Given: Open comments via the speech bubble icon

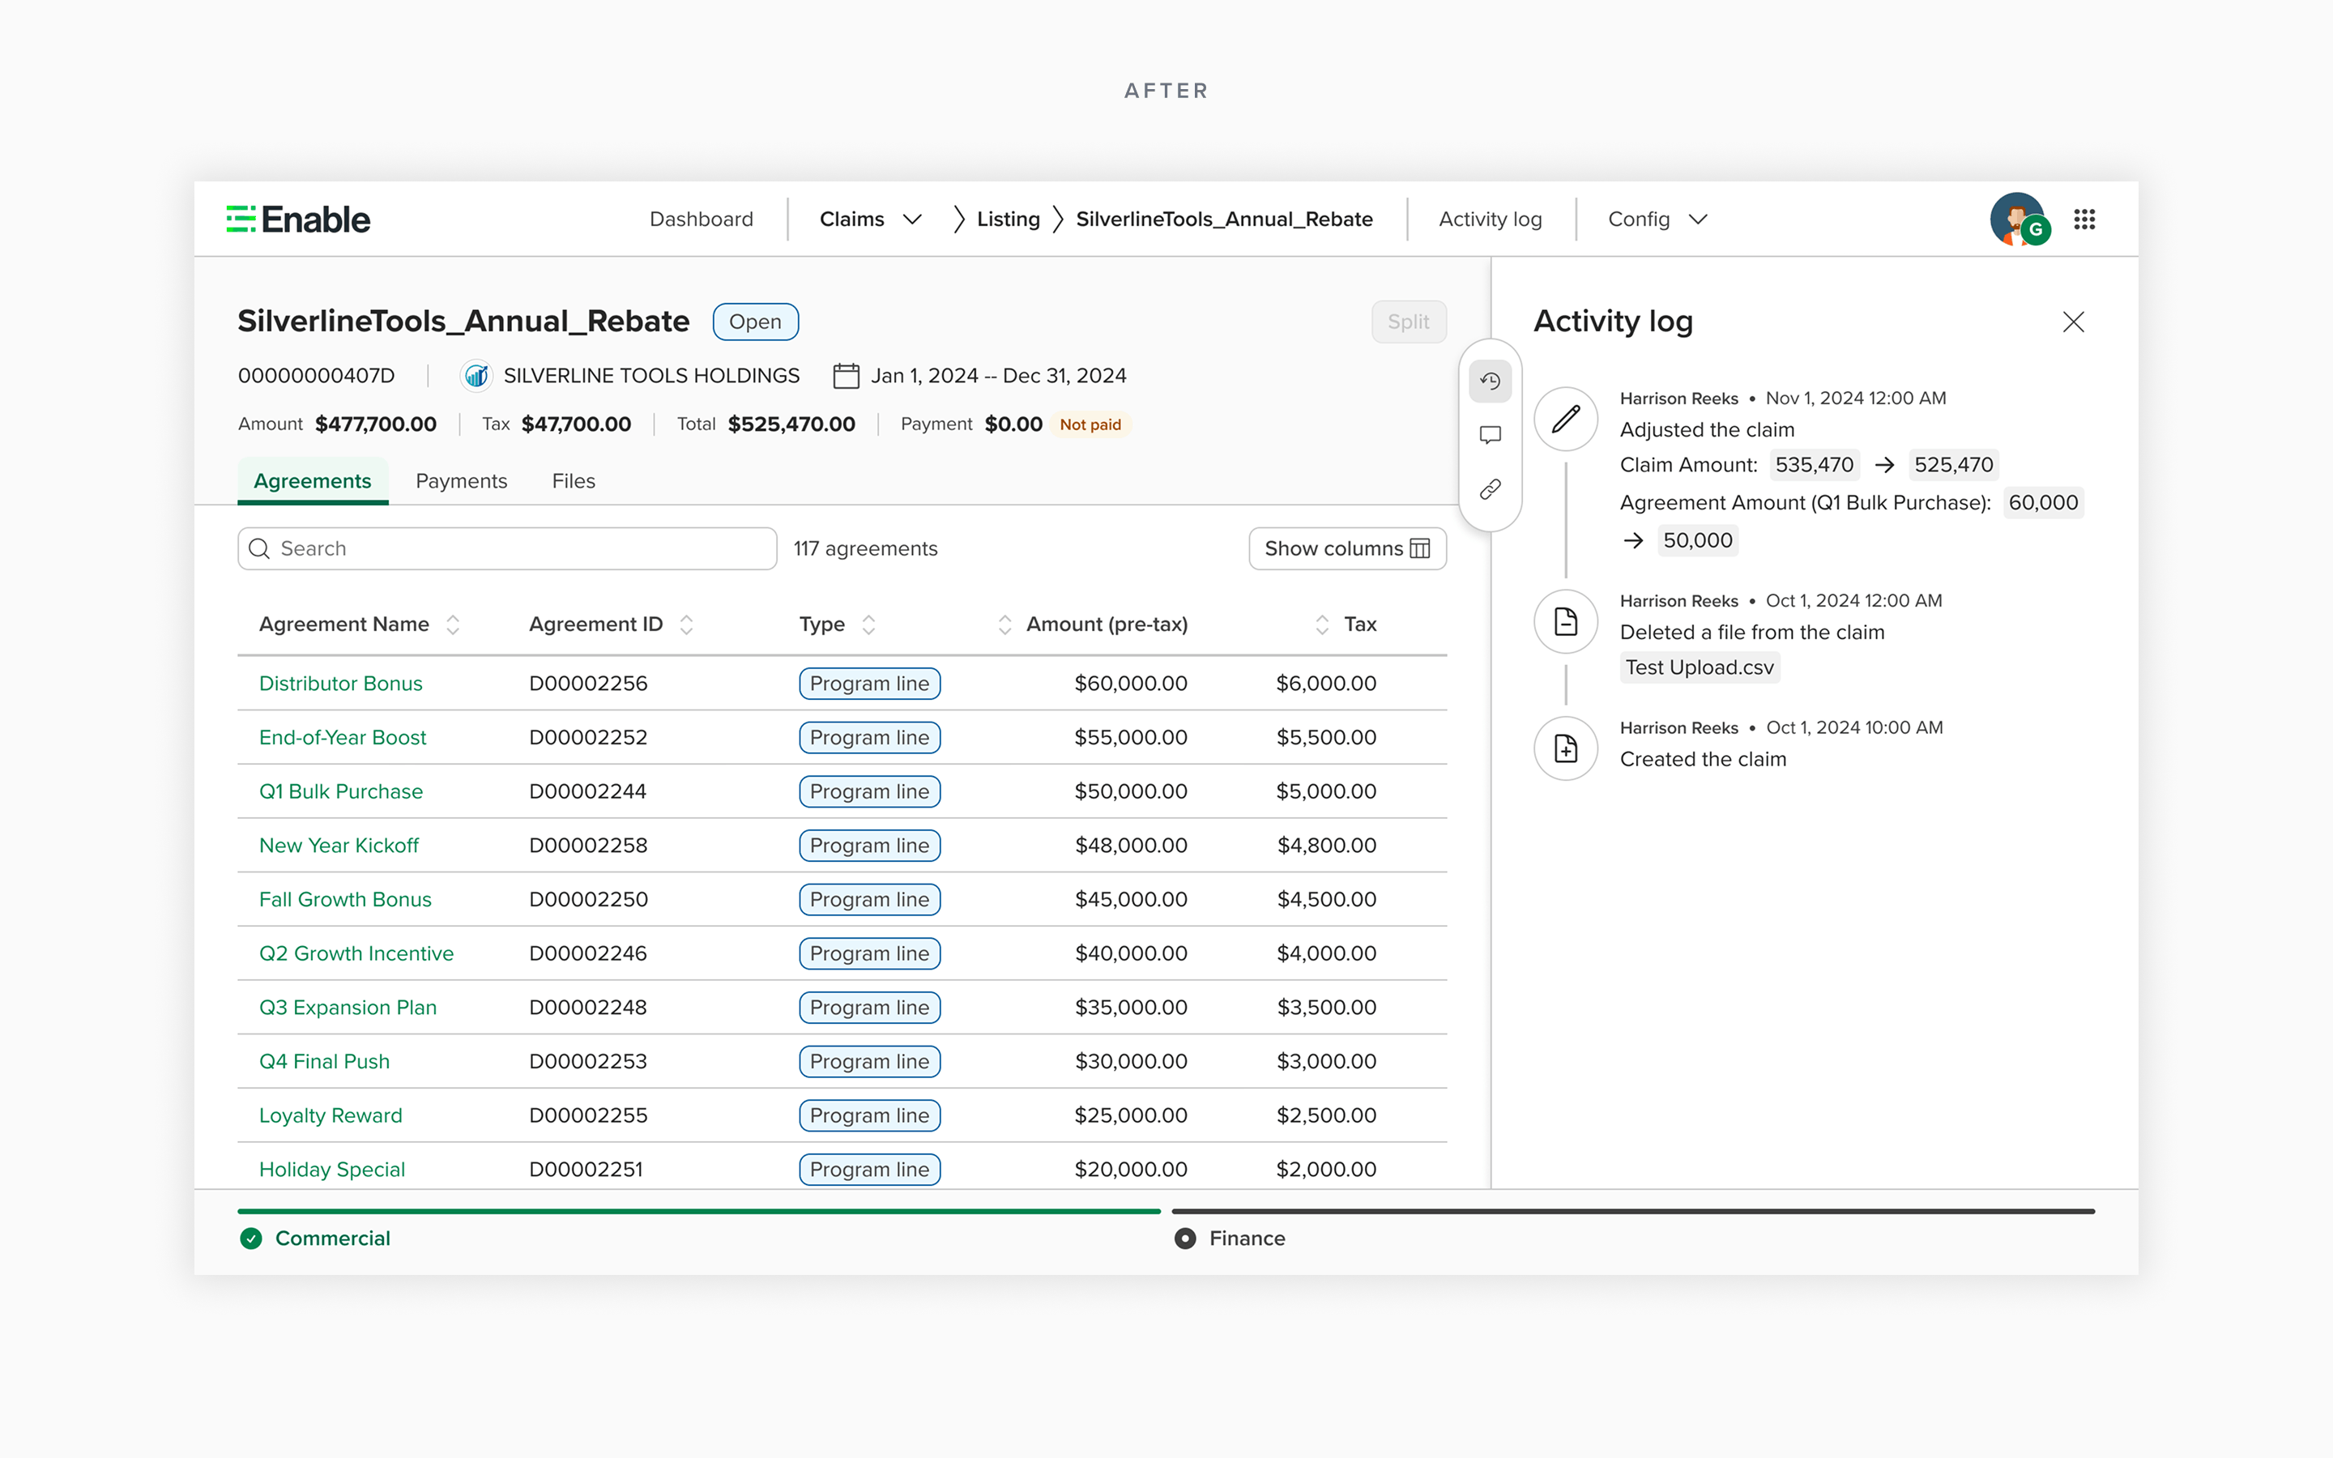Looking at the screenshot, I should coord(1490,435).
